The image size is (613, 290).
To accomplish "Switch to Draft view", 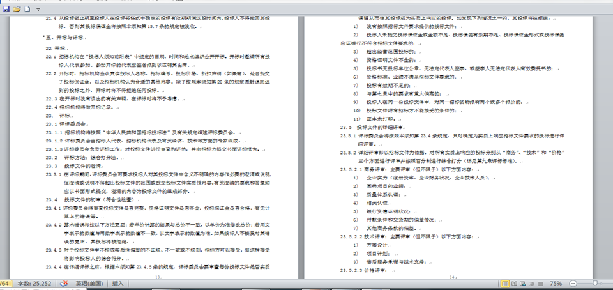I will pyautogui.click(x=541, y=284).
